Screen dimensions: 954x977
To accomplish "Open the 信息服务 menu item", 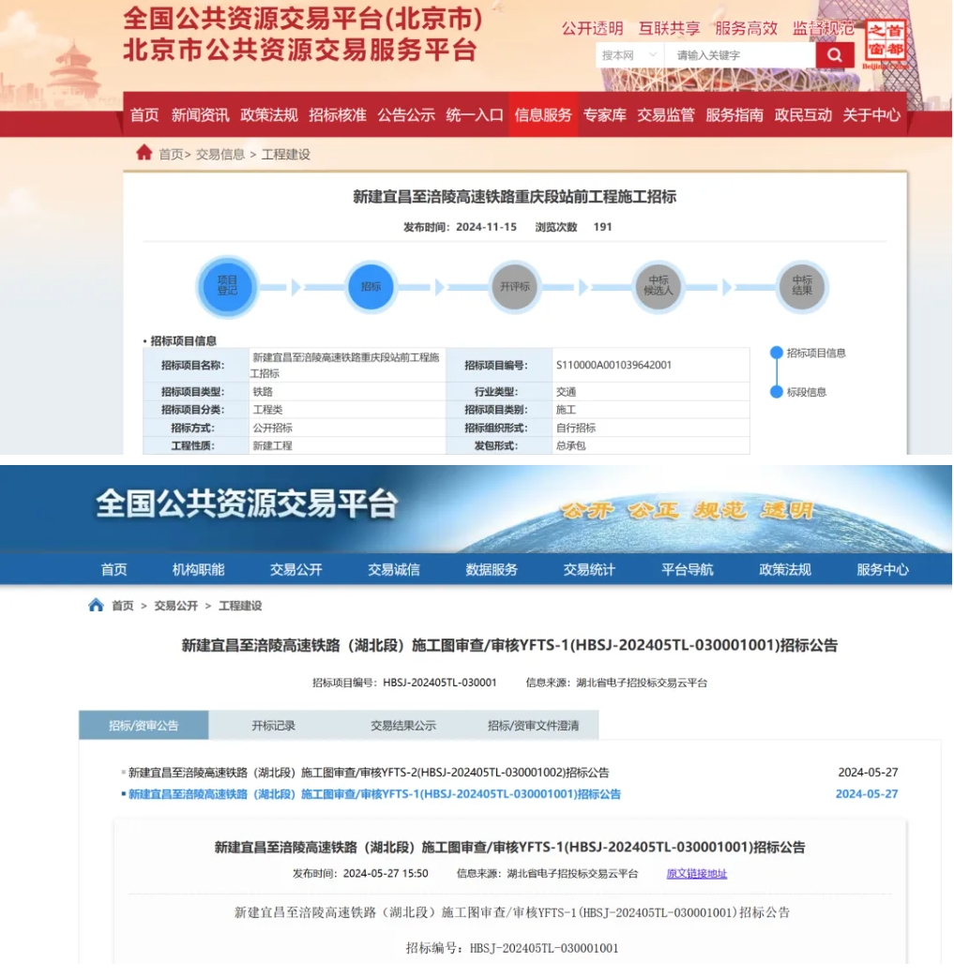I will [543, 115].
